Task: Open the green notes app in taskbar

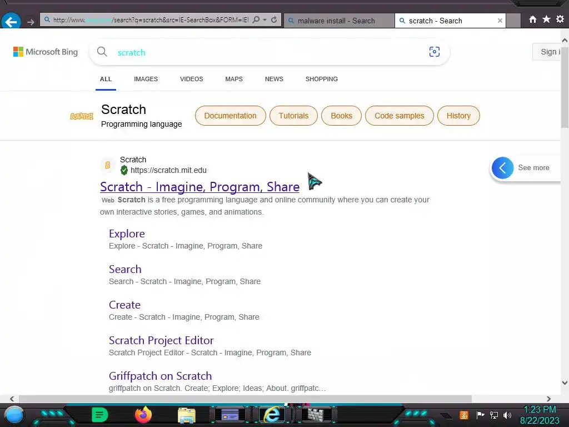Action: coord(100,415)
